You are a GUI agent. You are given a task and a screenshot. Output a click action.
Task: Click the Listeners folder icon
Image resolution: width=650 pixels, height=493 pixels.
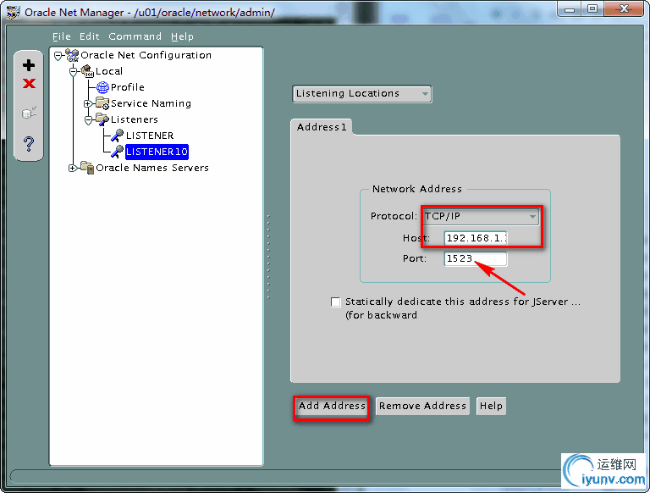click(102, 119)
